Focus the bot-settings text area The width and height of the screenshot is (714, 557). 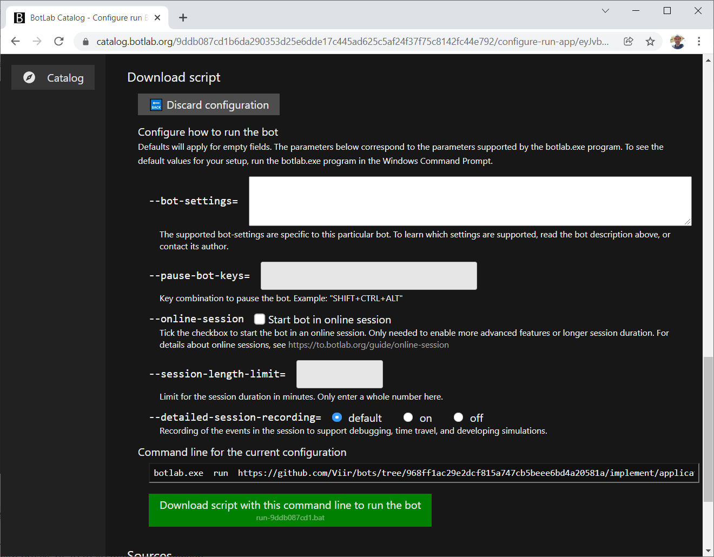tap(470, 201)
